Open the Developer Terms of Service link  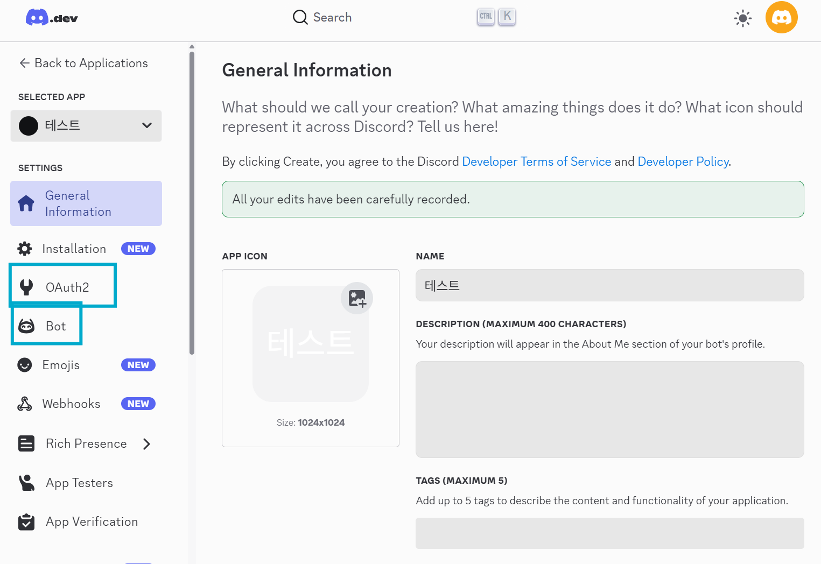(x=536, y=161)
